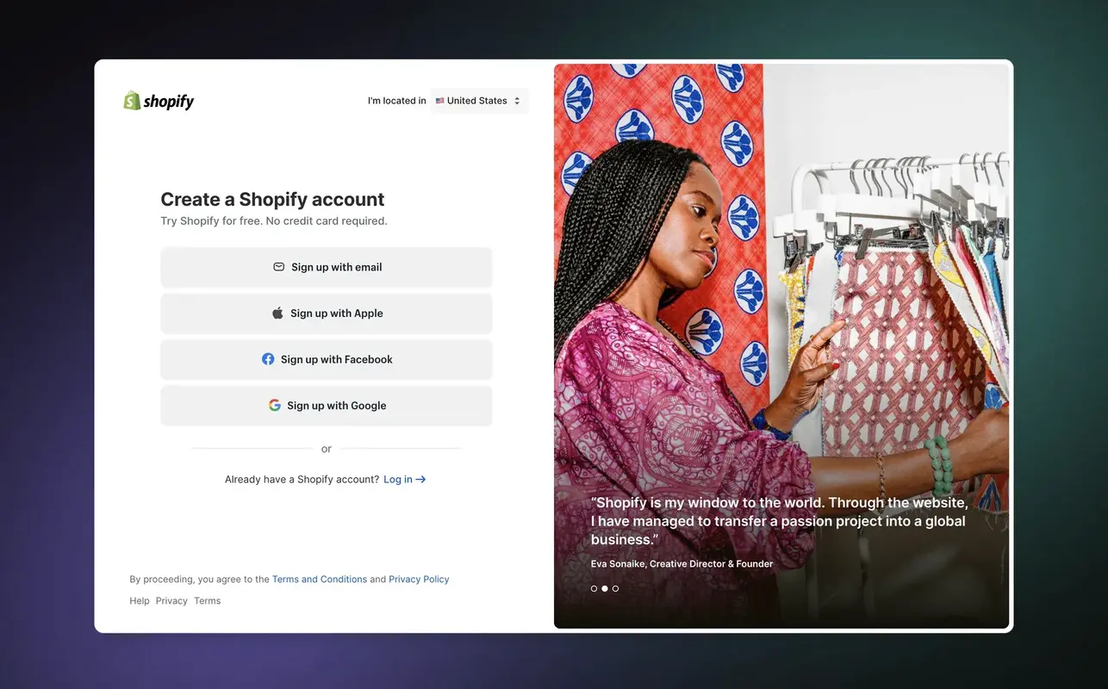Viewport: 1108px width, 689px height.
Task: Click the testimonial photo of Eva Sonaike
Action: pos(781,344)
